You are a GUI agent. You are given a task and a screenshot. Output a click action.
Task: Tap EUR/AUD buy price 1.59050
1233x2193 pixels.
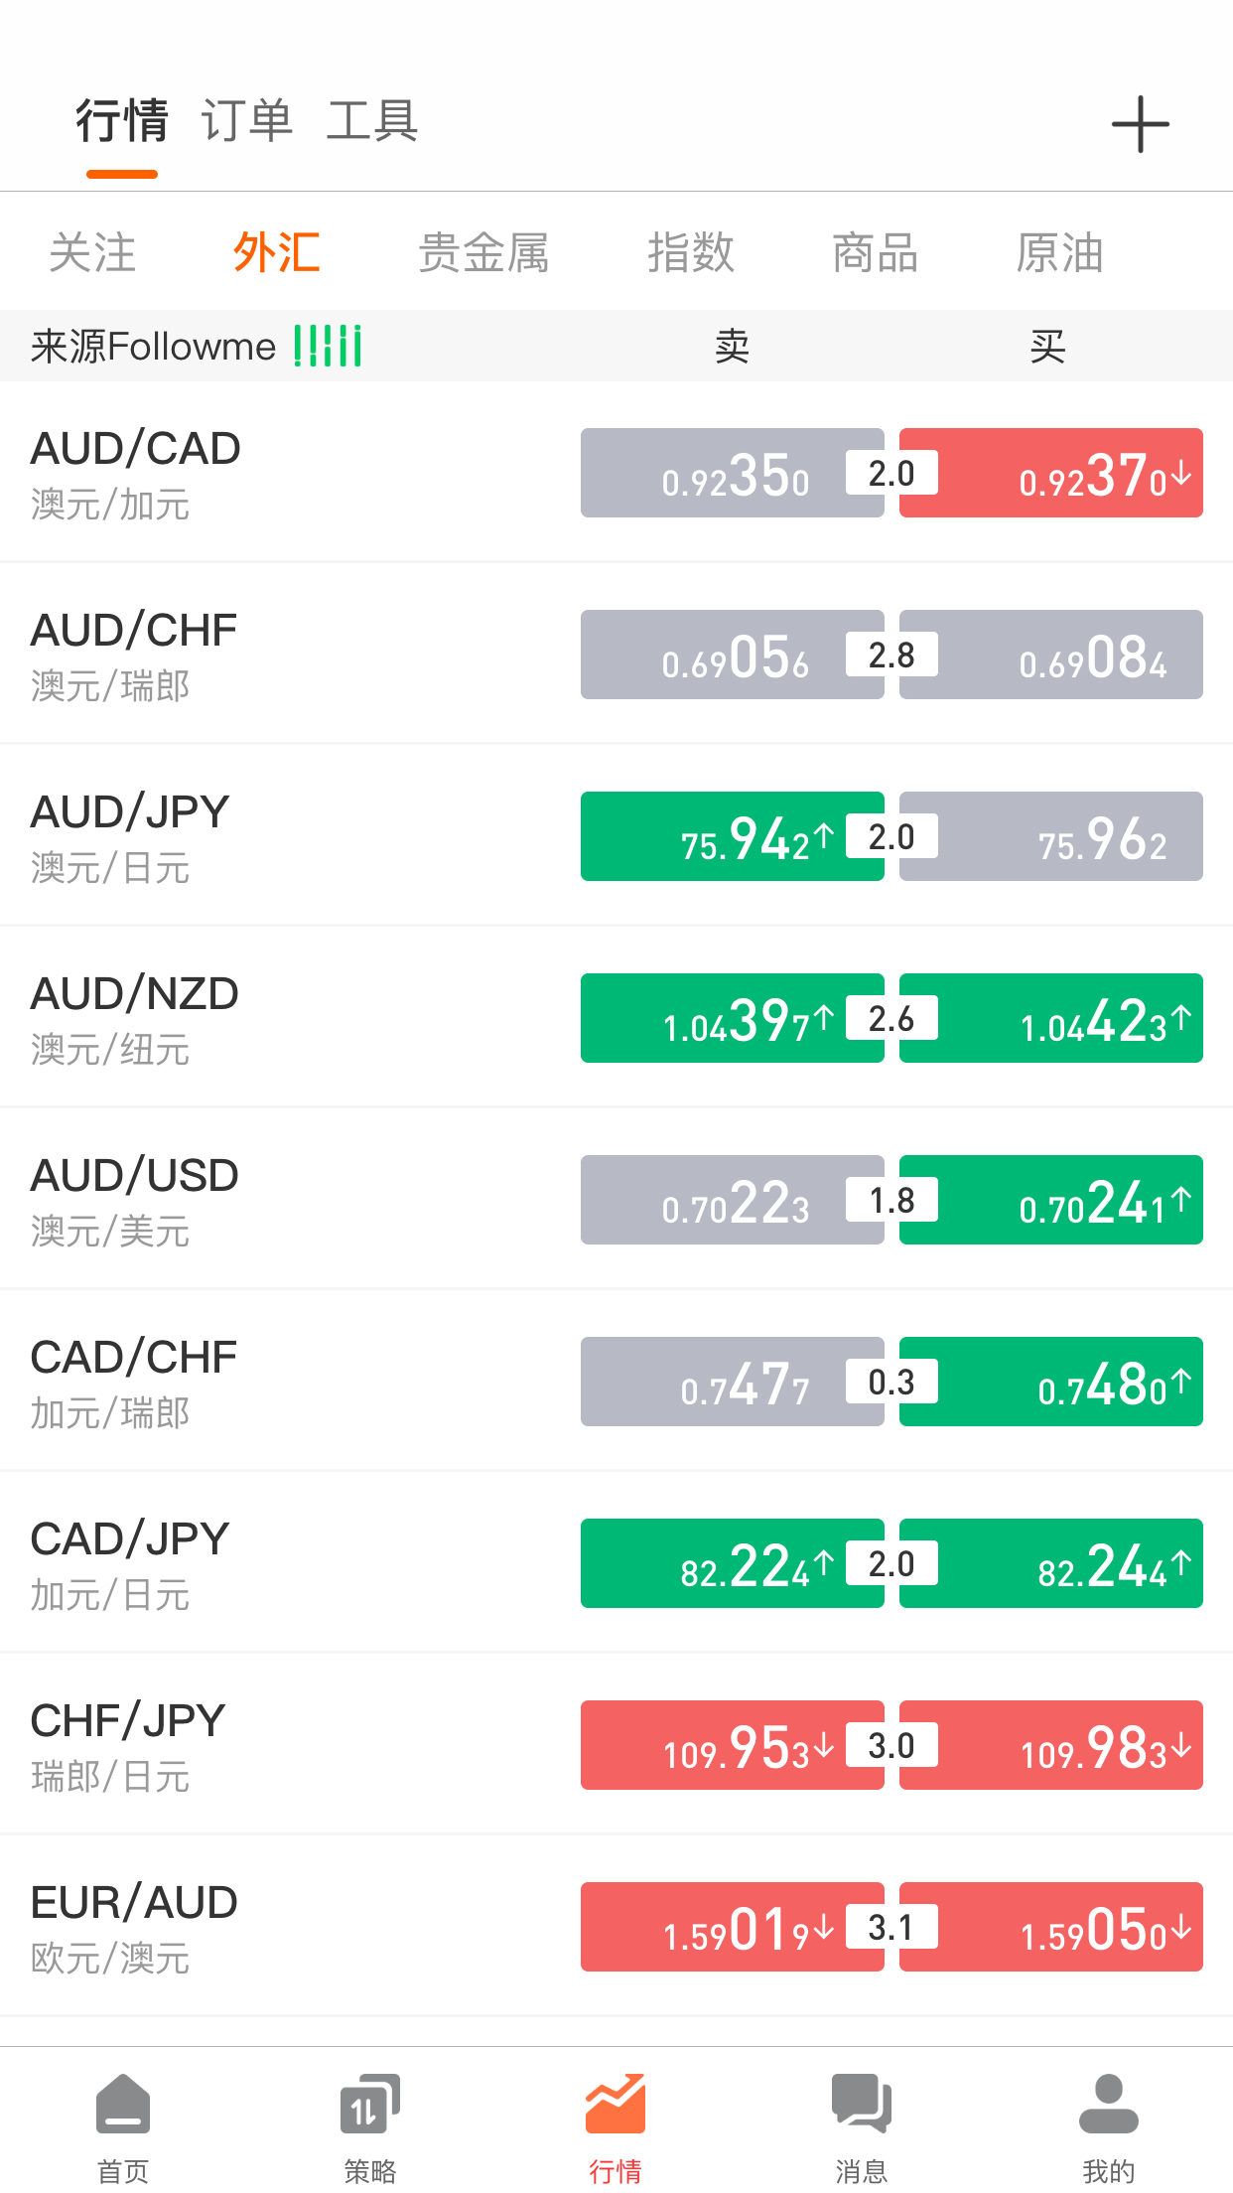(1051, 1927)
